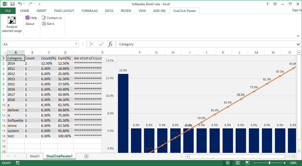302x166 pixels.
Task: Open the undo history dropdown arrow
Action: (x=24, y=4)
